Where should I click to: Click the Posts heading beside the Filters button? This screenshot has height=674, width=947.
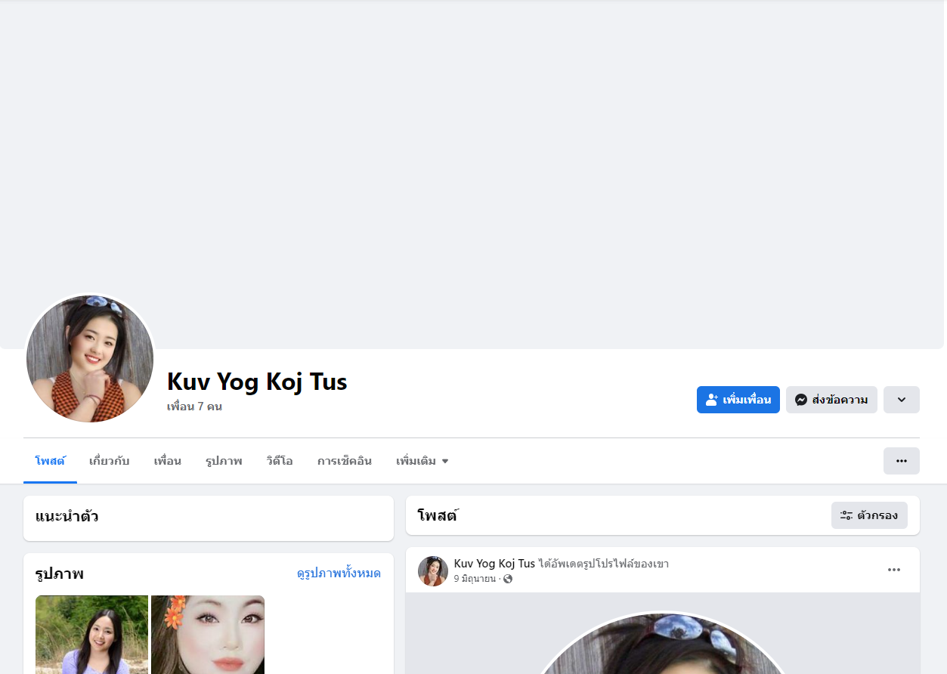(x=438, y=515)
